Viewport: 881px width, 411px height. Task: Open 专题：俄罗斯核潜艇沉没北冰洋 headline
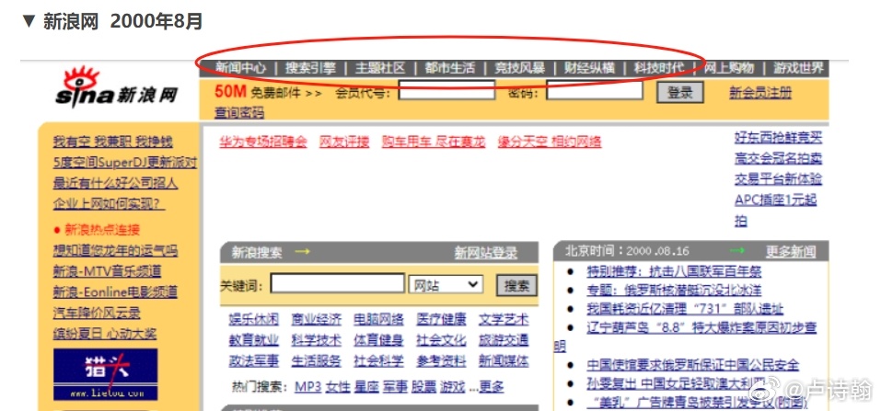pyautogui.click(x=674, y=291)
